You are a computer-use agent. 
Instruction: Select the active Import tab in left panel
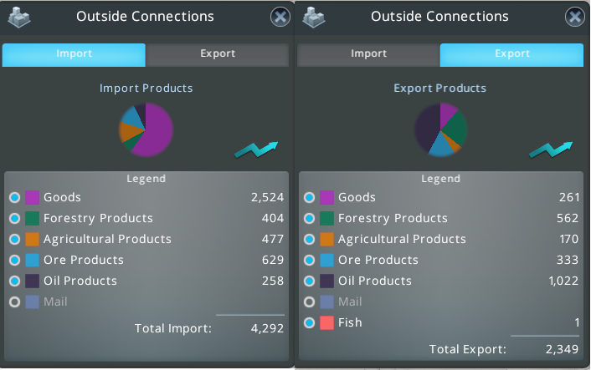pyautogui.click(x=74, y=54)
